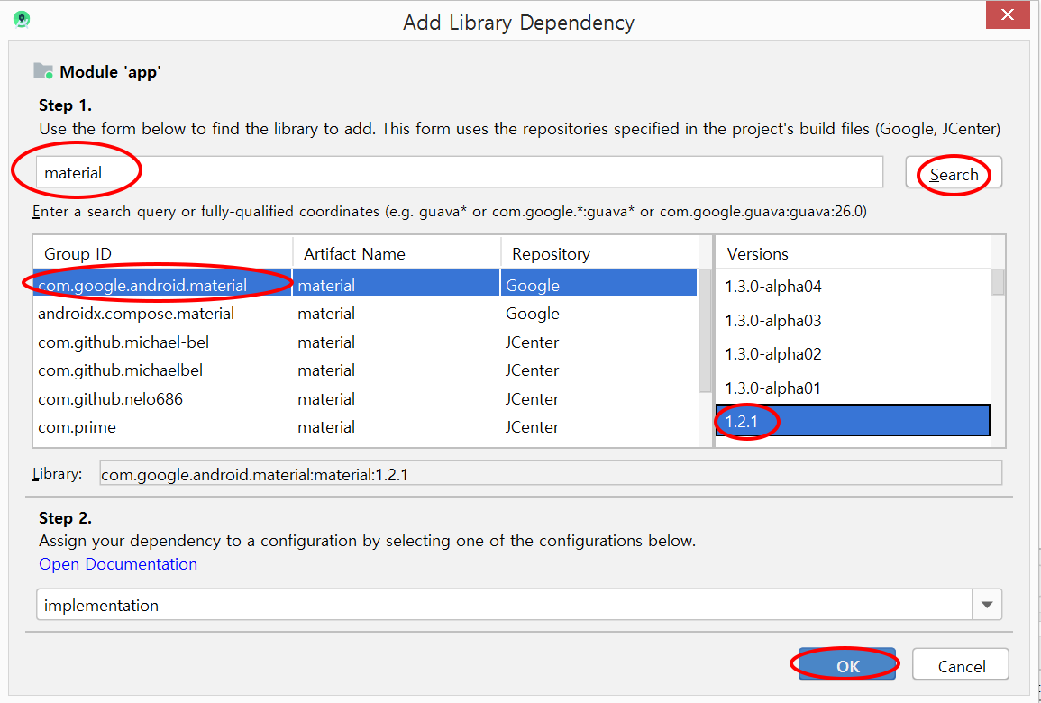Choose version 1.3.0-alpha03
This screenshot has height=703, width=1041.
click(854, 321)
